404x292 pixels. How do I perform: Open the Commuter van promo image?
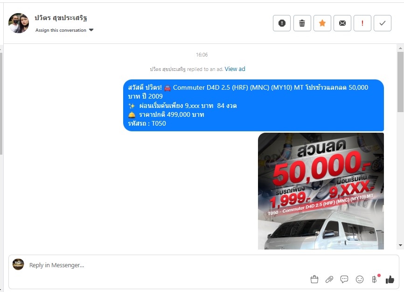click(321, 191)
